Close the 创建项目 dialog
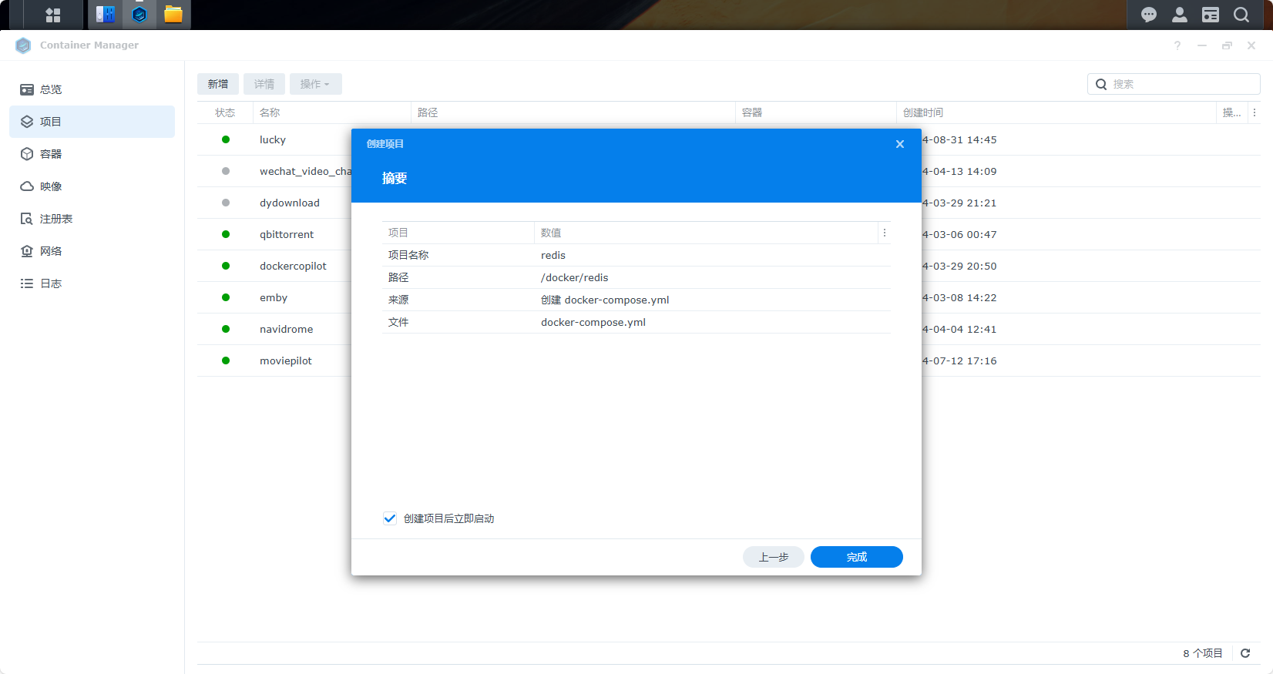The height and width of the screenshot is (674, 1273). click(x=899, y=144)
